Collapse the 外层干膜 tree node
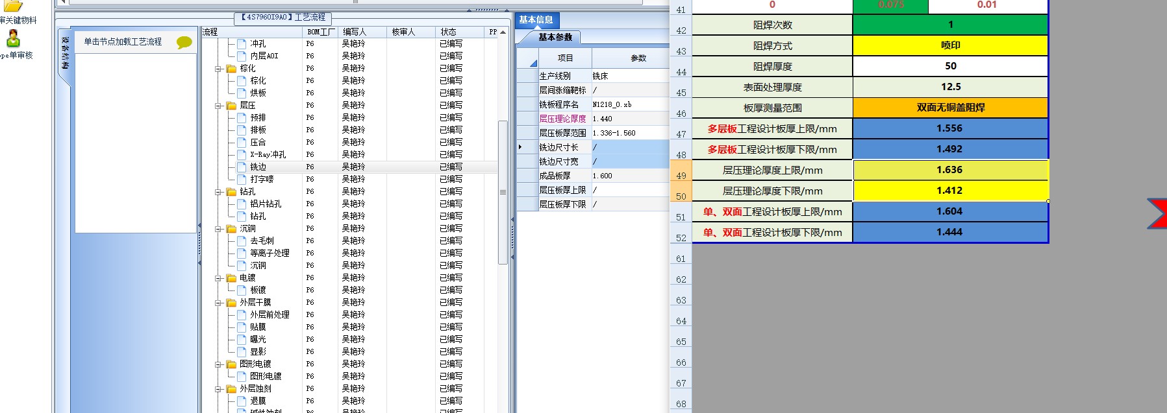Screen dimensions: 1167x413 pyautogui.click(x=219, y=302)
